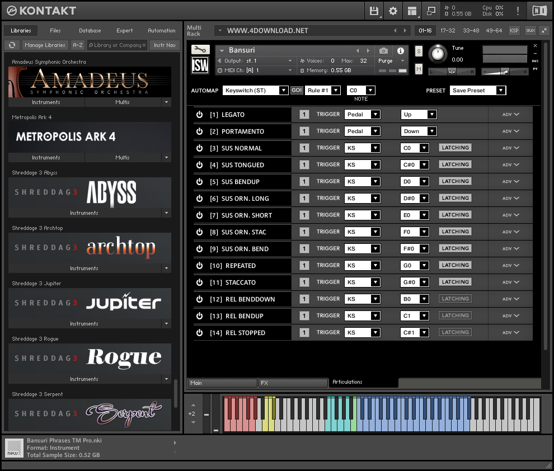Go to next multi with right arrow

coord(405,31)
